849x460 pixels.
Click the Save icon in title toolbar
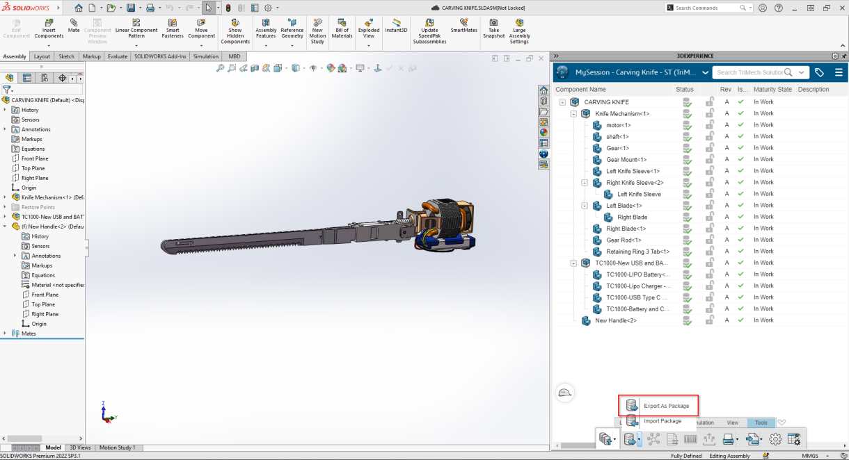(130, 8)
